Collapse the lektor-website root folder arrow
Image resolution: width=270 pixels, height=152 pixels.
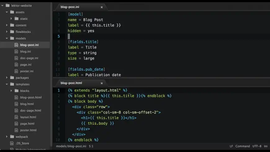coord(2,6)
